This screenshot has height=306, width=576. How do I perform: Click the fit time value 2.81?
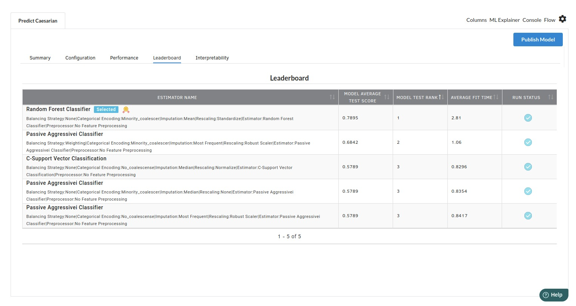click(x=456, y=118)
